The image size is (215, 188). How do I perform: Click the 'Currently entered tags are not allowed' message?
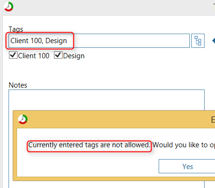click(89, 145)
